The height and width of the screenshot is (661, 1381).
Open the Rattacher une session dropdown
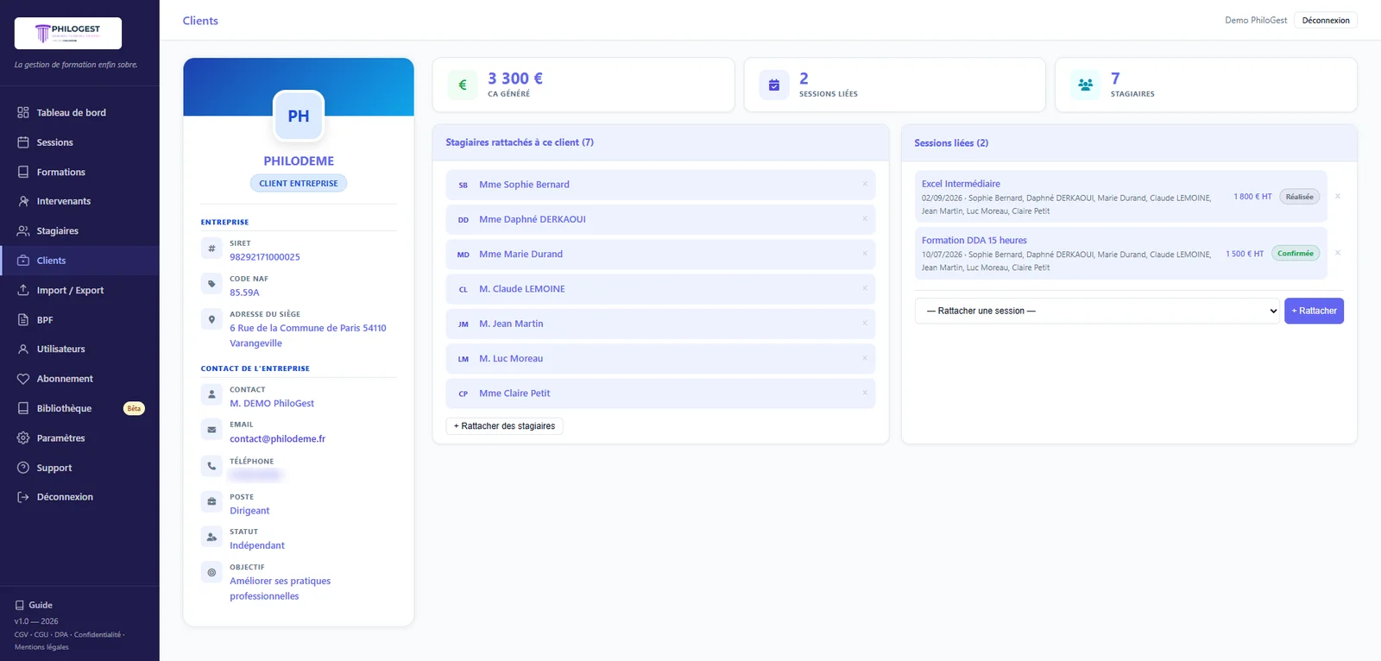(1097, 311)
